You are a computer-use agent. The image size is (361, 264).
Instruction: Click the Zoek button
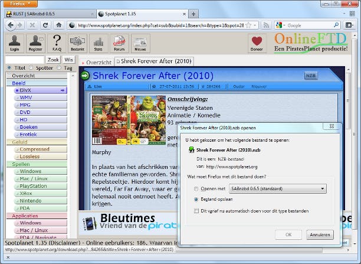(53, 60)
